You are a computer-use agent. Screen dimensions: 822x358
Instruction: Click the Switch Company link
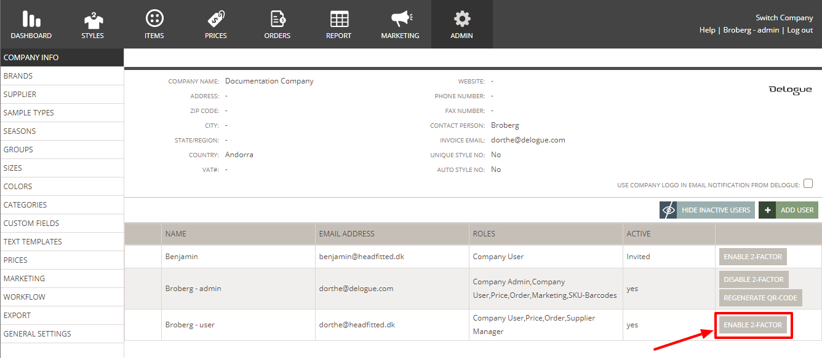pyautogui.click(x=784, y=18)
